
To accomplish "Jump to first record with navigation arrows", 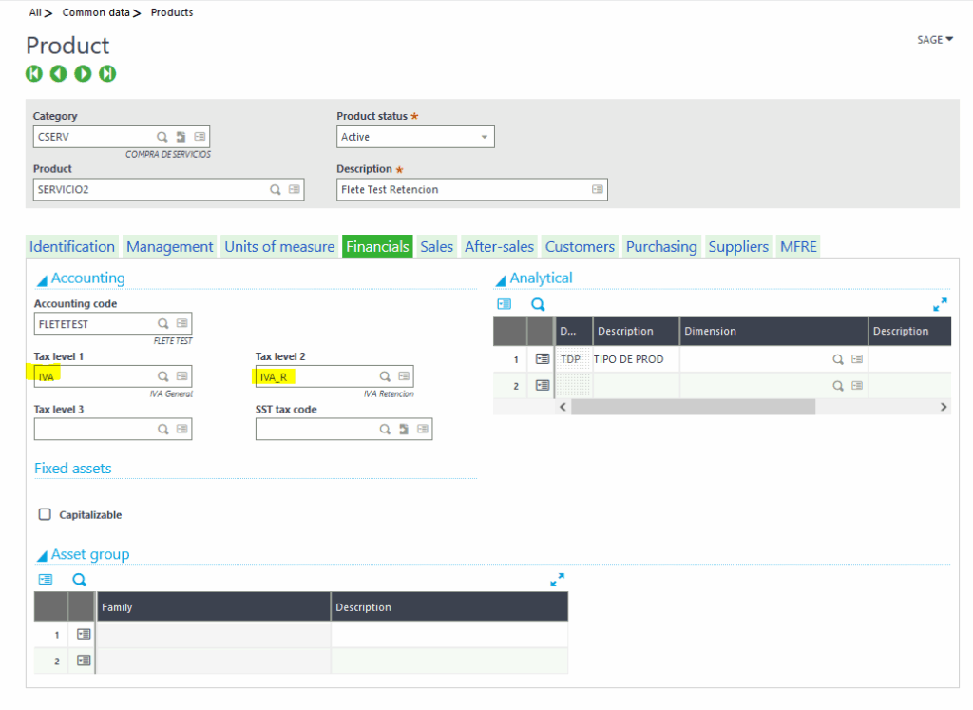I will point(33,72).
